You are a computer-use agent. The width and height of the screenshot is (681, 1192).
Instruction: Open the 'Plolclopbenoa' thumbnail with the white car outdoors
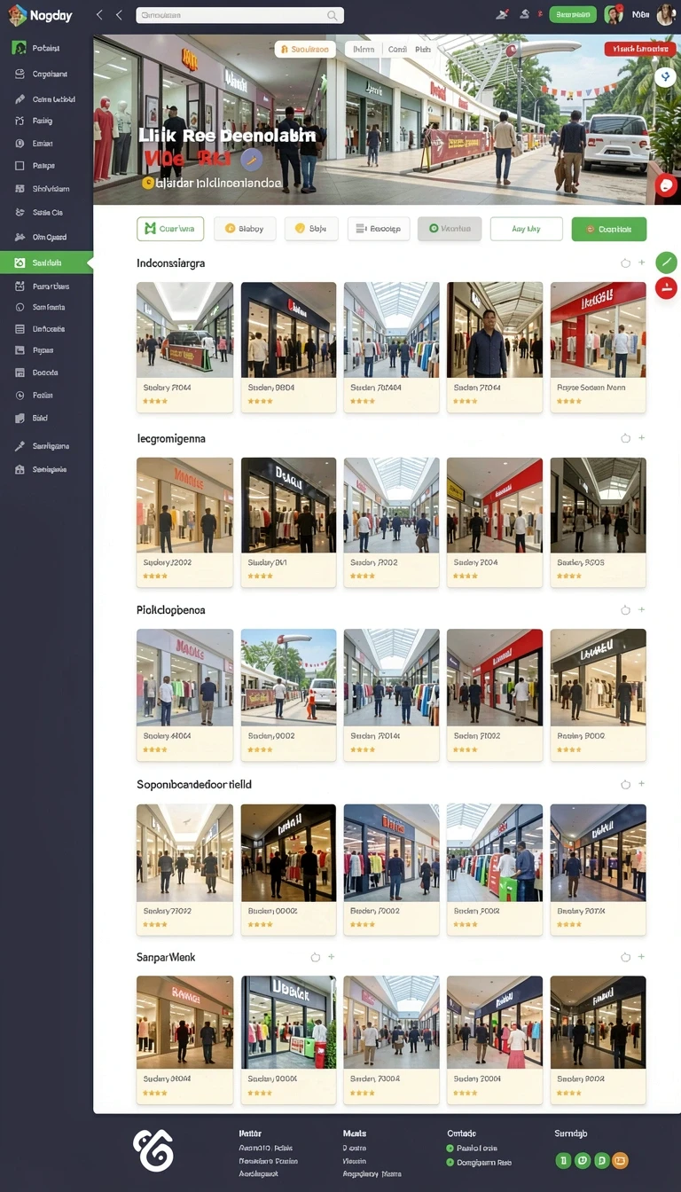tap(288, 677)
